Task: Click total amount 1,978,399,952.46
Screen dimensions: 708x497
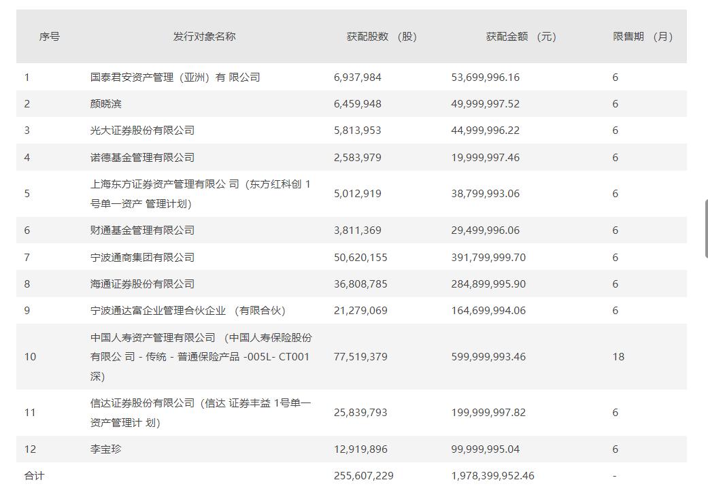Action: click(x=492, y=476)
